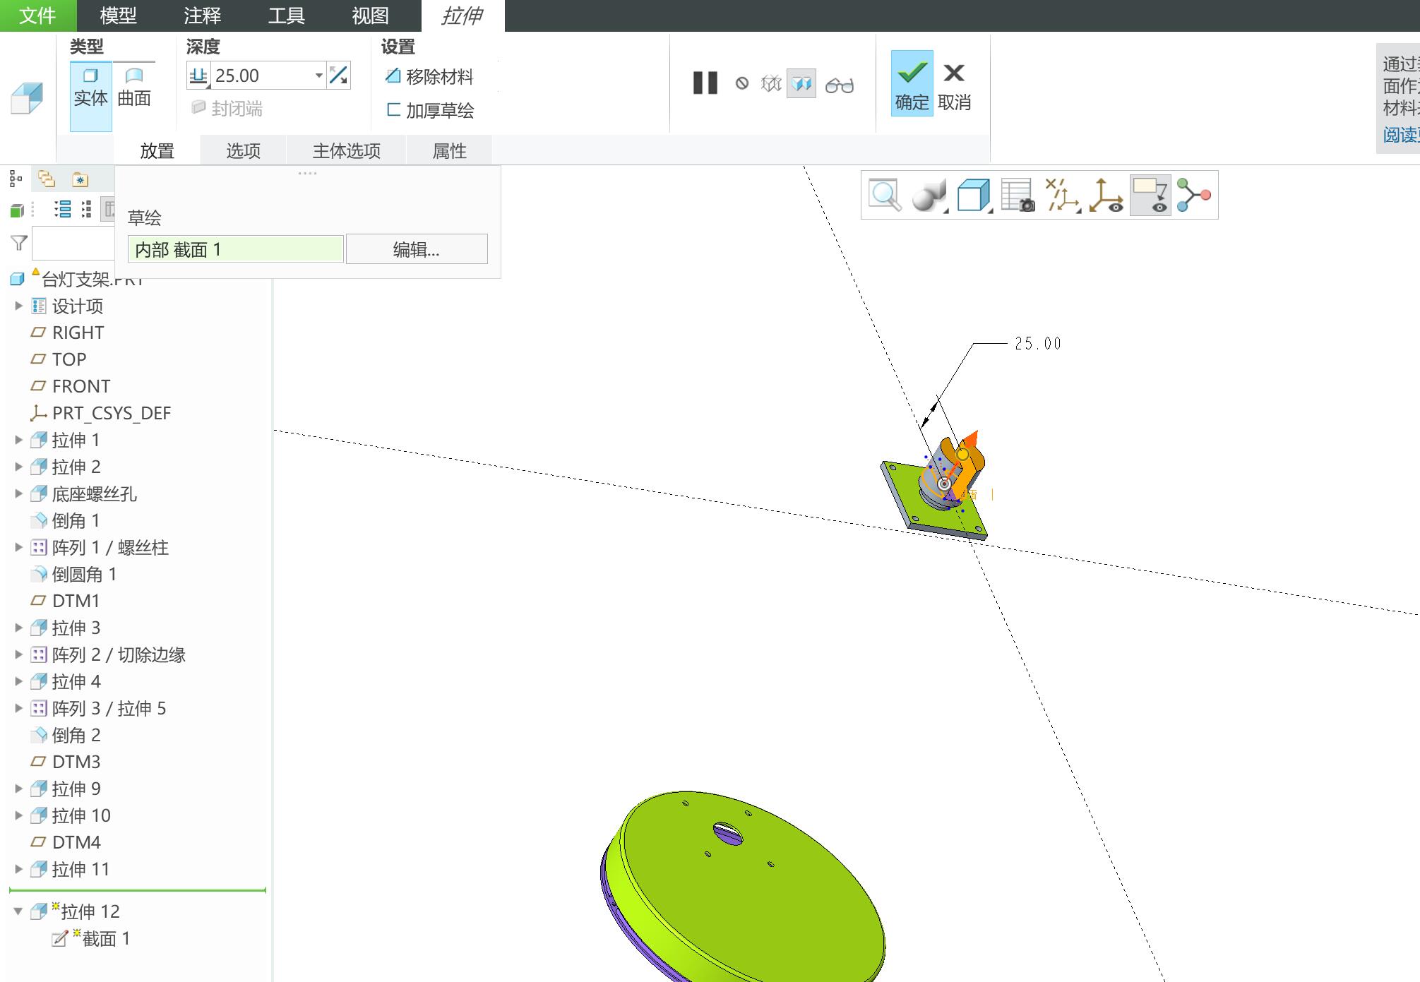
Task: Switch to the 视图 ribbon tab
Action: (370, 16)
